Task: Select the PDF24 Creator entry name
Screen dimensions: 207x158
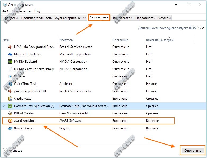Action: pyautogui.click(x=24, y=113)
